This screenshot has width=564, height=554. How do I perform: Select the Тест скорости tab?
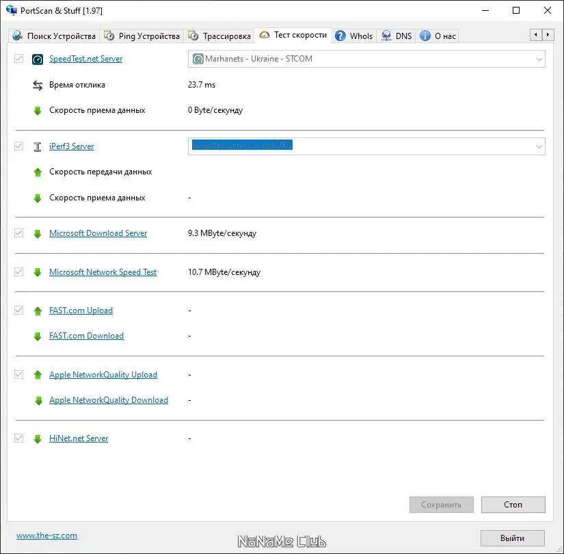tap(293, 35)
